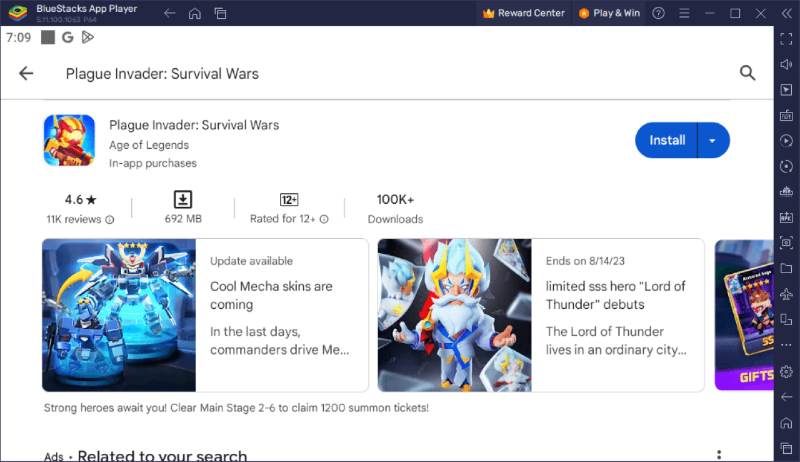Screen dimensions: 800x462
Task: Click the sidebar recent apps button
Action: point(786,448)
